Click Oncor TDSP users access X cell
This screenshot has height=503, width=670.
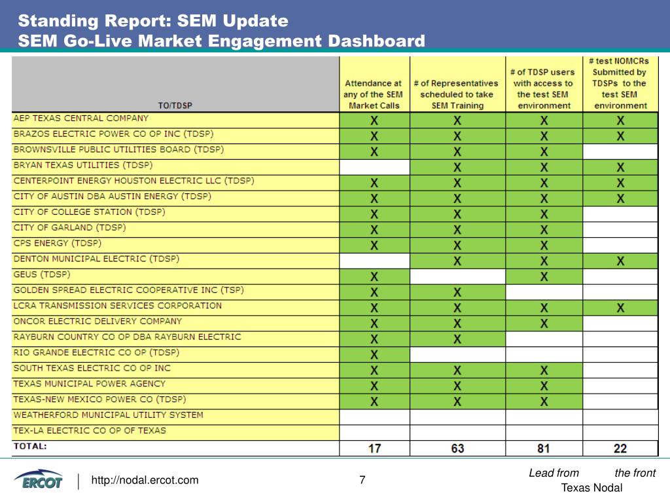pyautogui.click(x=544, y=324)
